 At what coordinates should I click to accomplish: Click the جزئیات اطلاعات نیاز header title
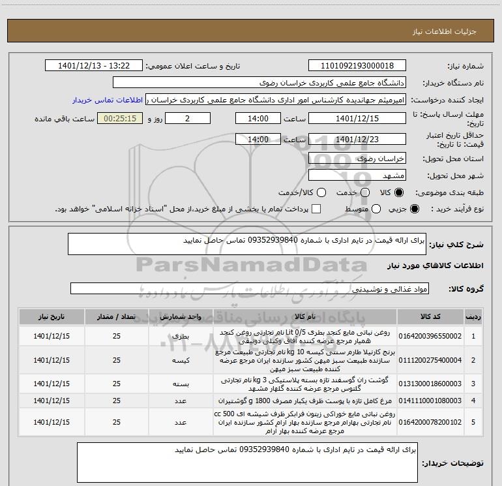tap(445, 31)
